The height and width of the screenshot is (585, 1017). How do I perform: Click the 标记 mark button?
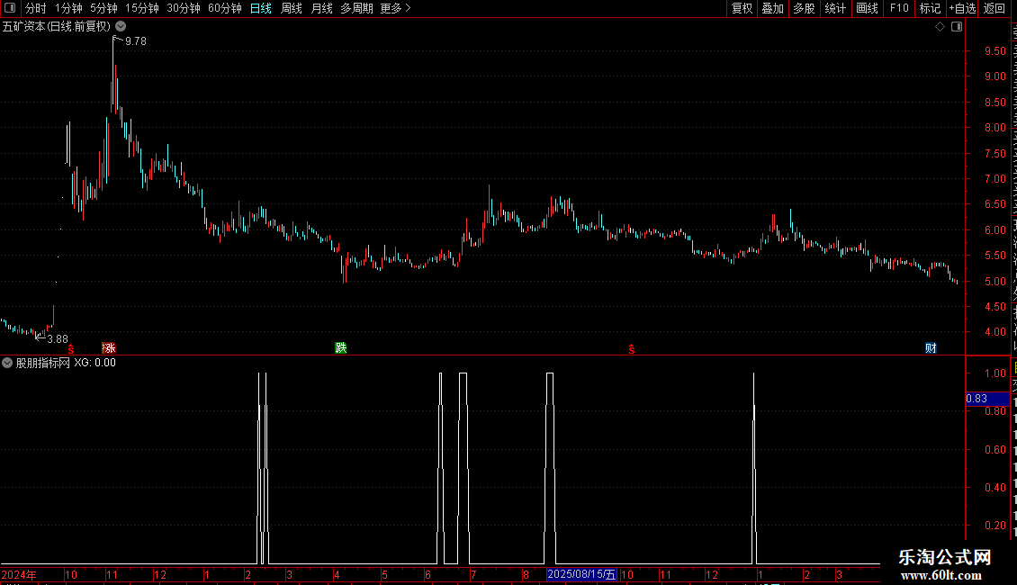[930, 8]
